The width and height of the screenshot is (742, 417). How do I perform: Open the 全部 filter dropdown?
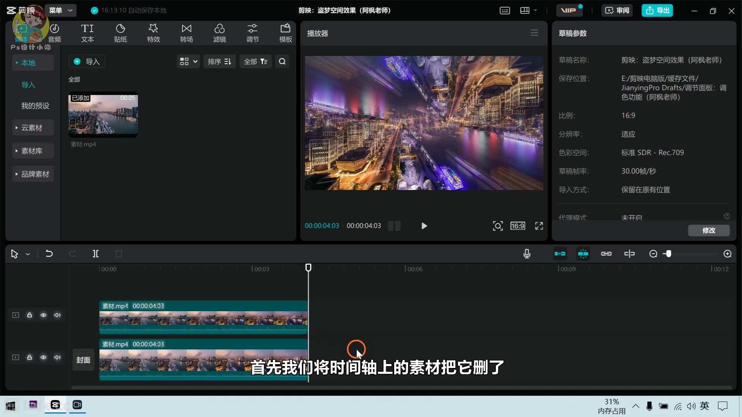point(255,61)
